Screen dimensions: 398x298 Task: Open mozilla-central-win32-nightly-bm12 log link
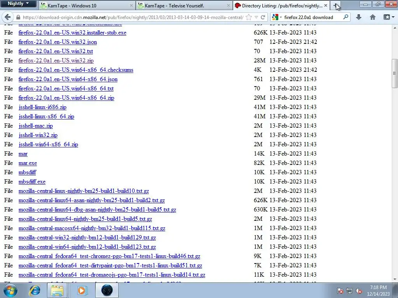click(87, 238)
